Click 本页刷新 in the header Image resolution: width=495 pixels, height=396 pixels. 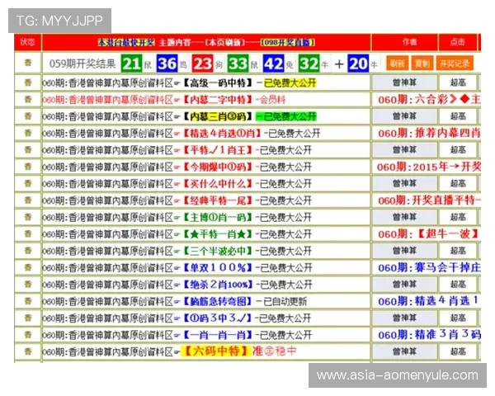(x=225, y=42)
